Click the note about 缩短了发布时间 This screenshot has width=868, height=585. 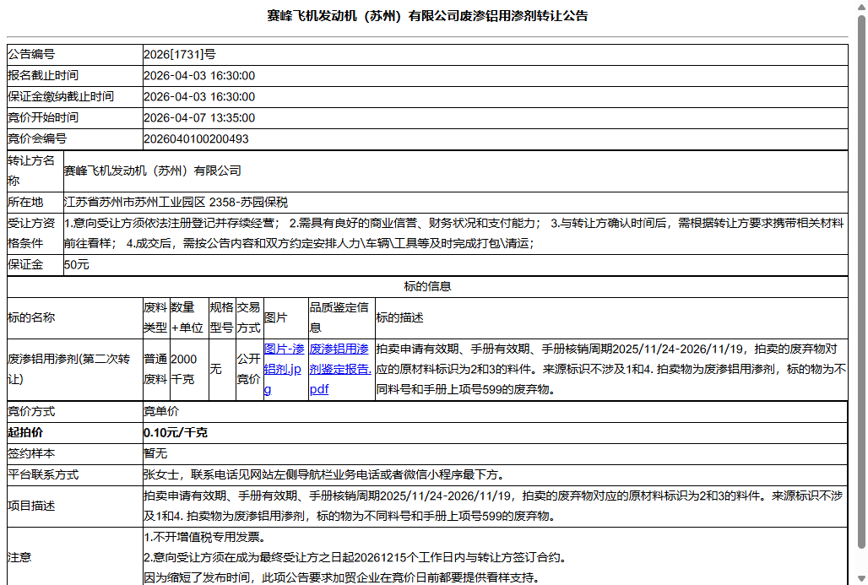click(x=341, y=577)
